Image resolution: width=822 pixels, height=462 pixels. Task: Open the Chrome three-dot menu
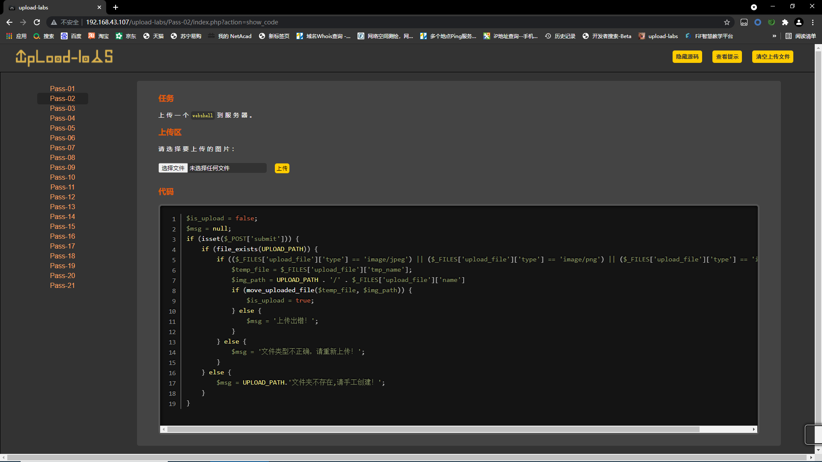click(813, 22)
